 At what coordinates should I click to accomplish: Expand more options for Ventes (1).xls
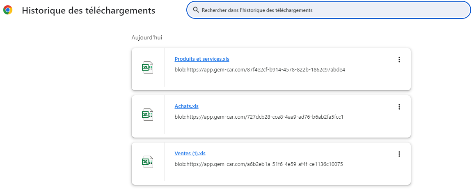click(399, 154)
